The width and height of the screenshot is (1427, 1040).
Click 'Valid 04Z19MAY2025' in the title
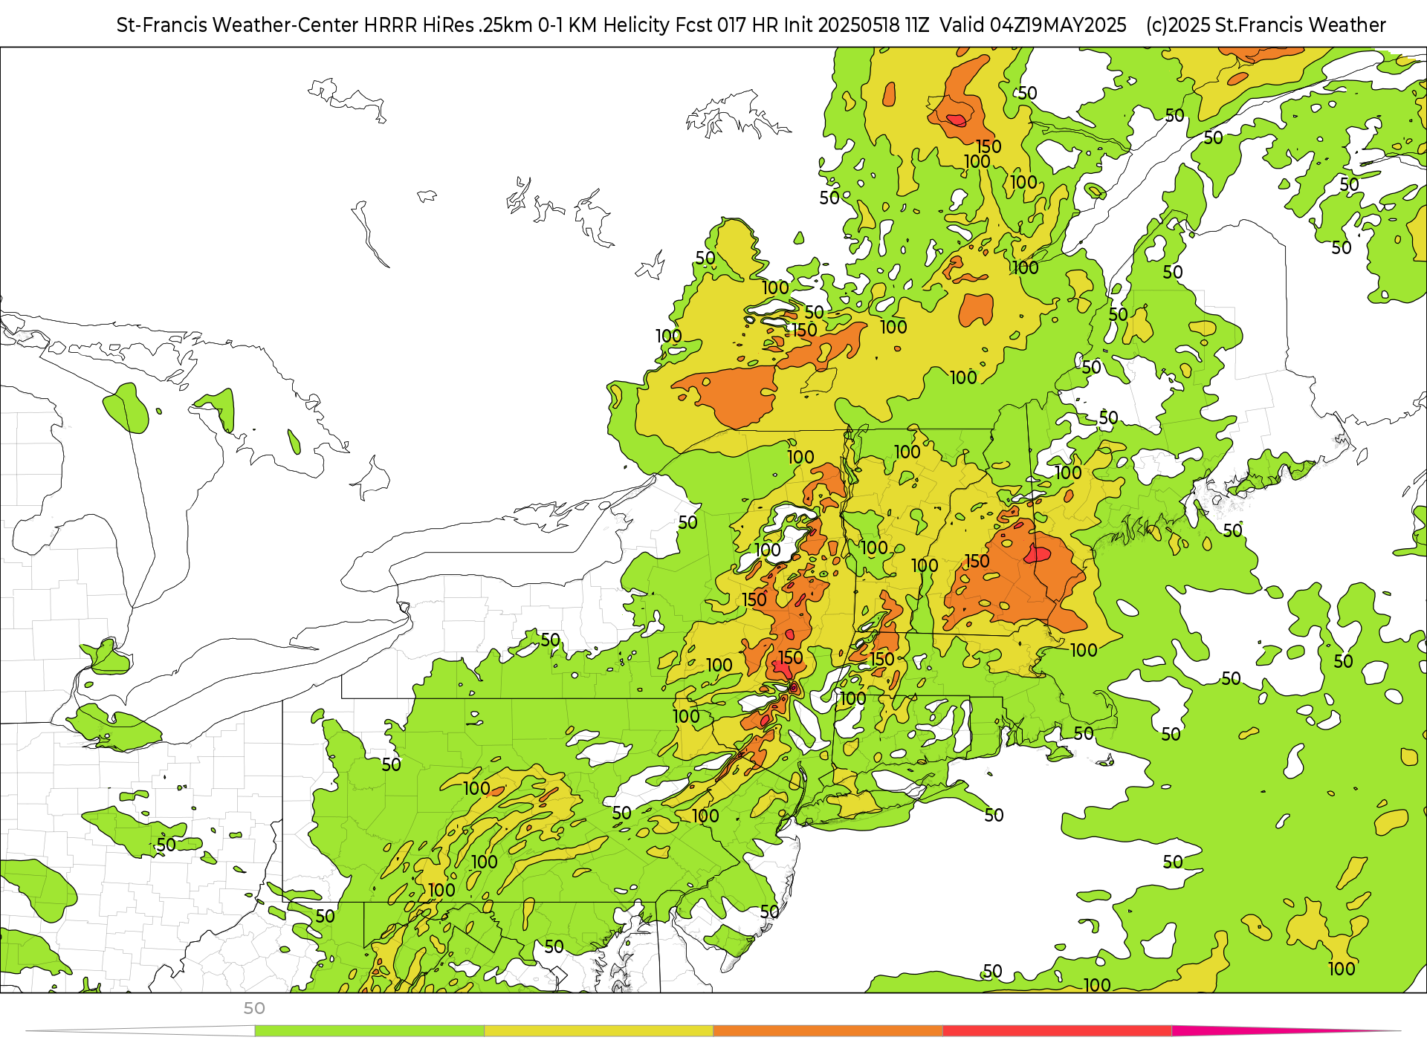point(1033,25)
